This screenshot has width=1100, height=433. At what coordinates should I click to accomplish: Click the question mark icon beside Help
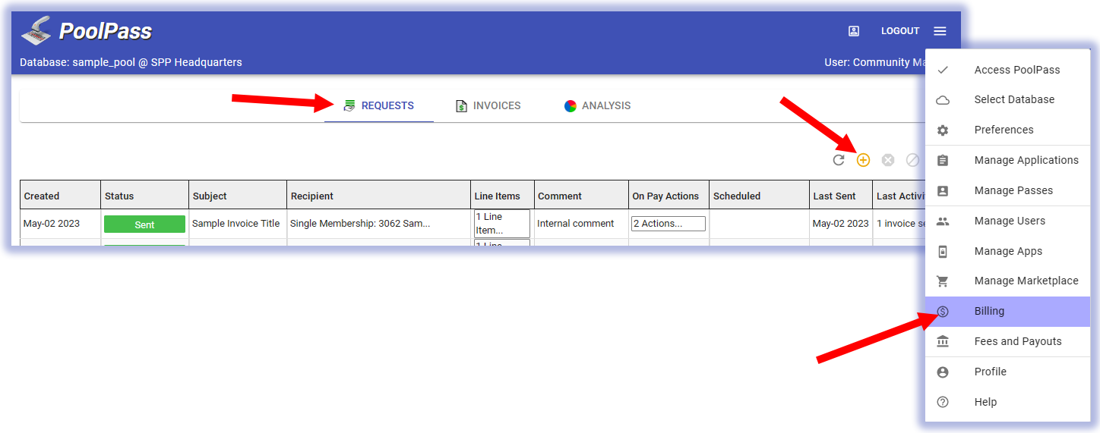pos(943,403)
